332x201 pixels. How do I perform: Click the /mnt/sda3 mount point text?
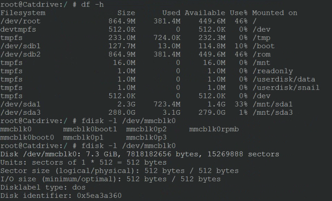[272, 112]
